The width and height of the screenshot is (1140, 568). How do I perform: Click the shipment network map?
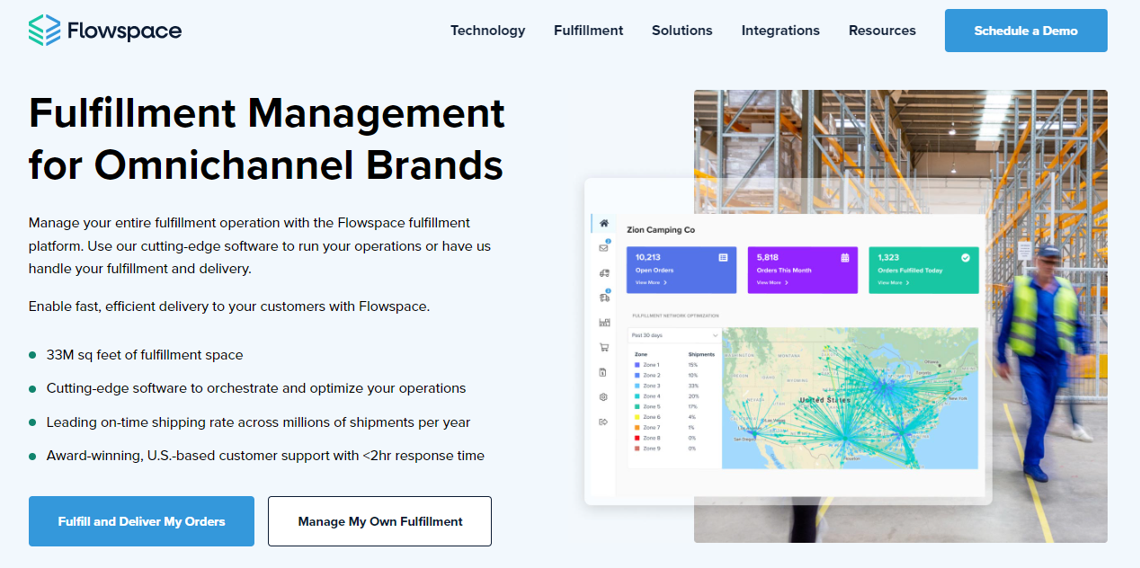pyautogui.click(x=850, y=397)
